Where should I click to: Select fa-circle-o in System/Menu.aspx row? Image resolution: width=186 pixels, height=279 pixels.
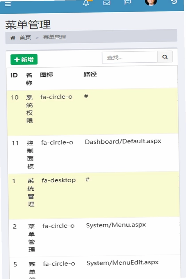58,226
